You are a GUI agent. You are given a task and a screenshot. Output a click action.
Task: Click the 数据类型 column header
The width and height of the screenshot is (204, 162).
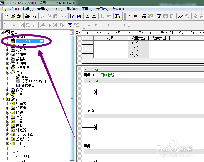(159, 38)
